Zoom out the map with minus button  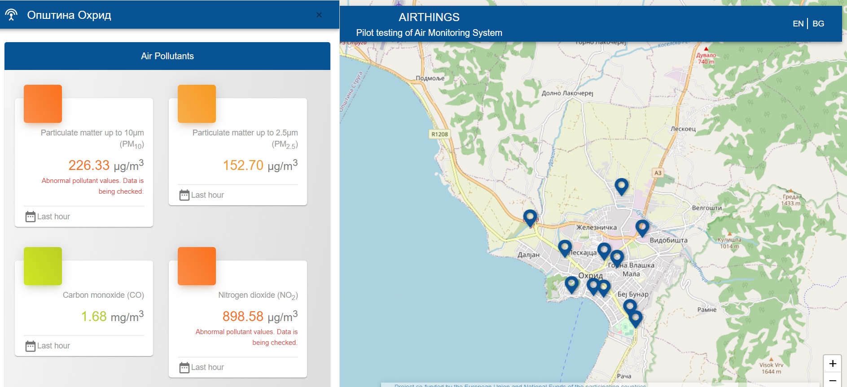coord(833,380)
